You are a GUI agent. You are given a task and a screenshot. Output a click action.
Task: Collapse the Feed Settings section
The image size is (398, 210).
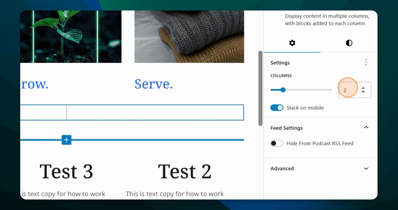(366, 127)
